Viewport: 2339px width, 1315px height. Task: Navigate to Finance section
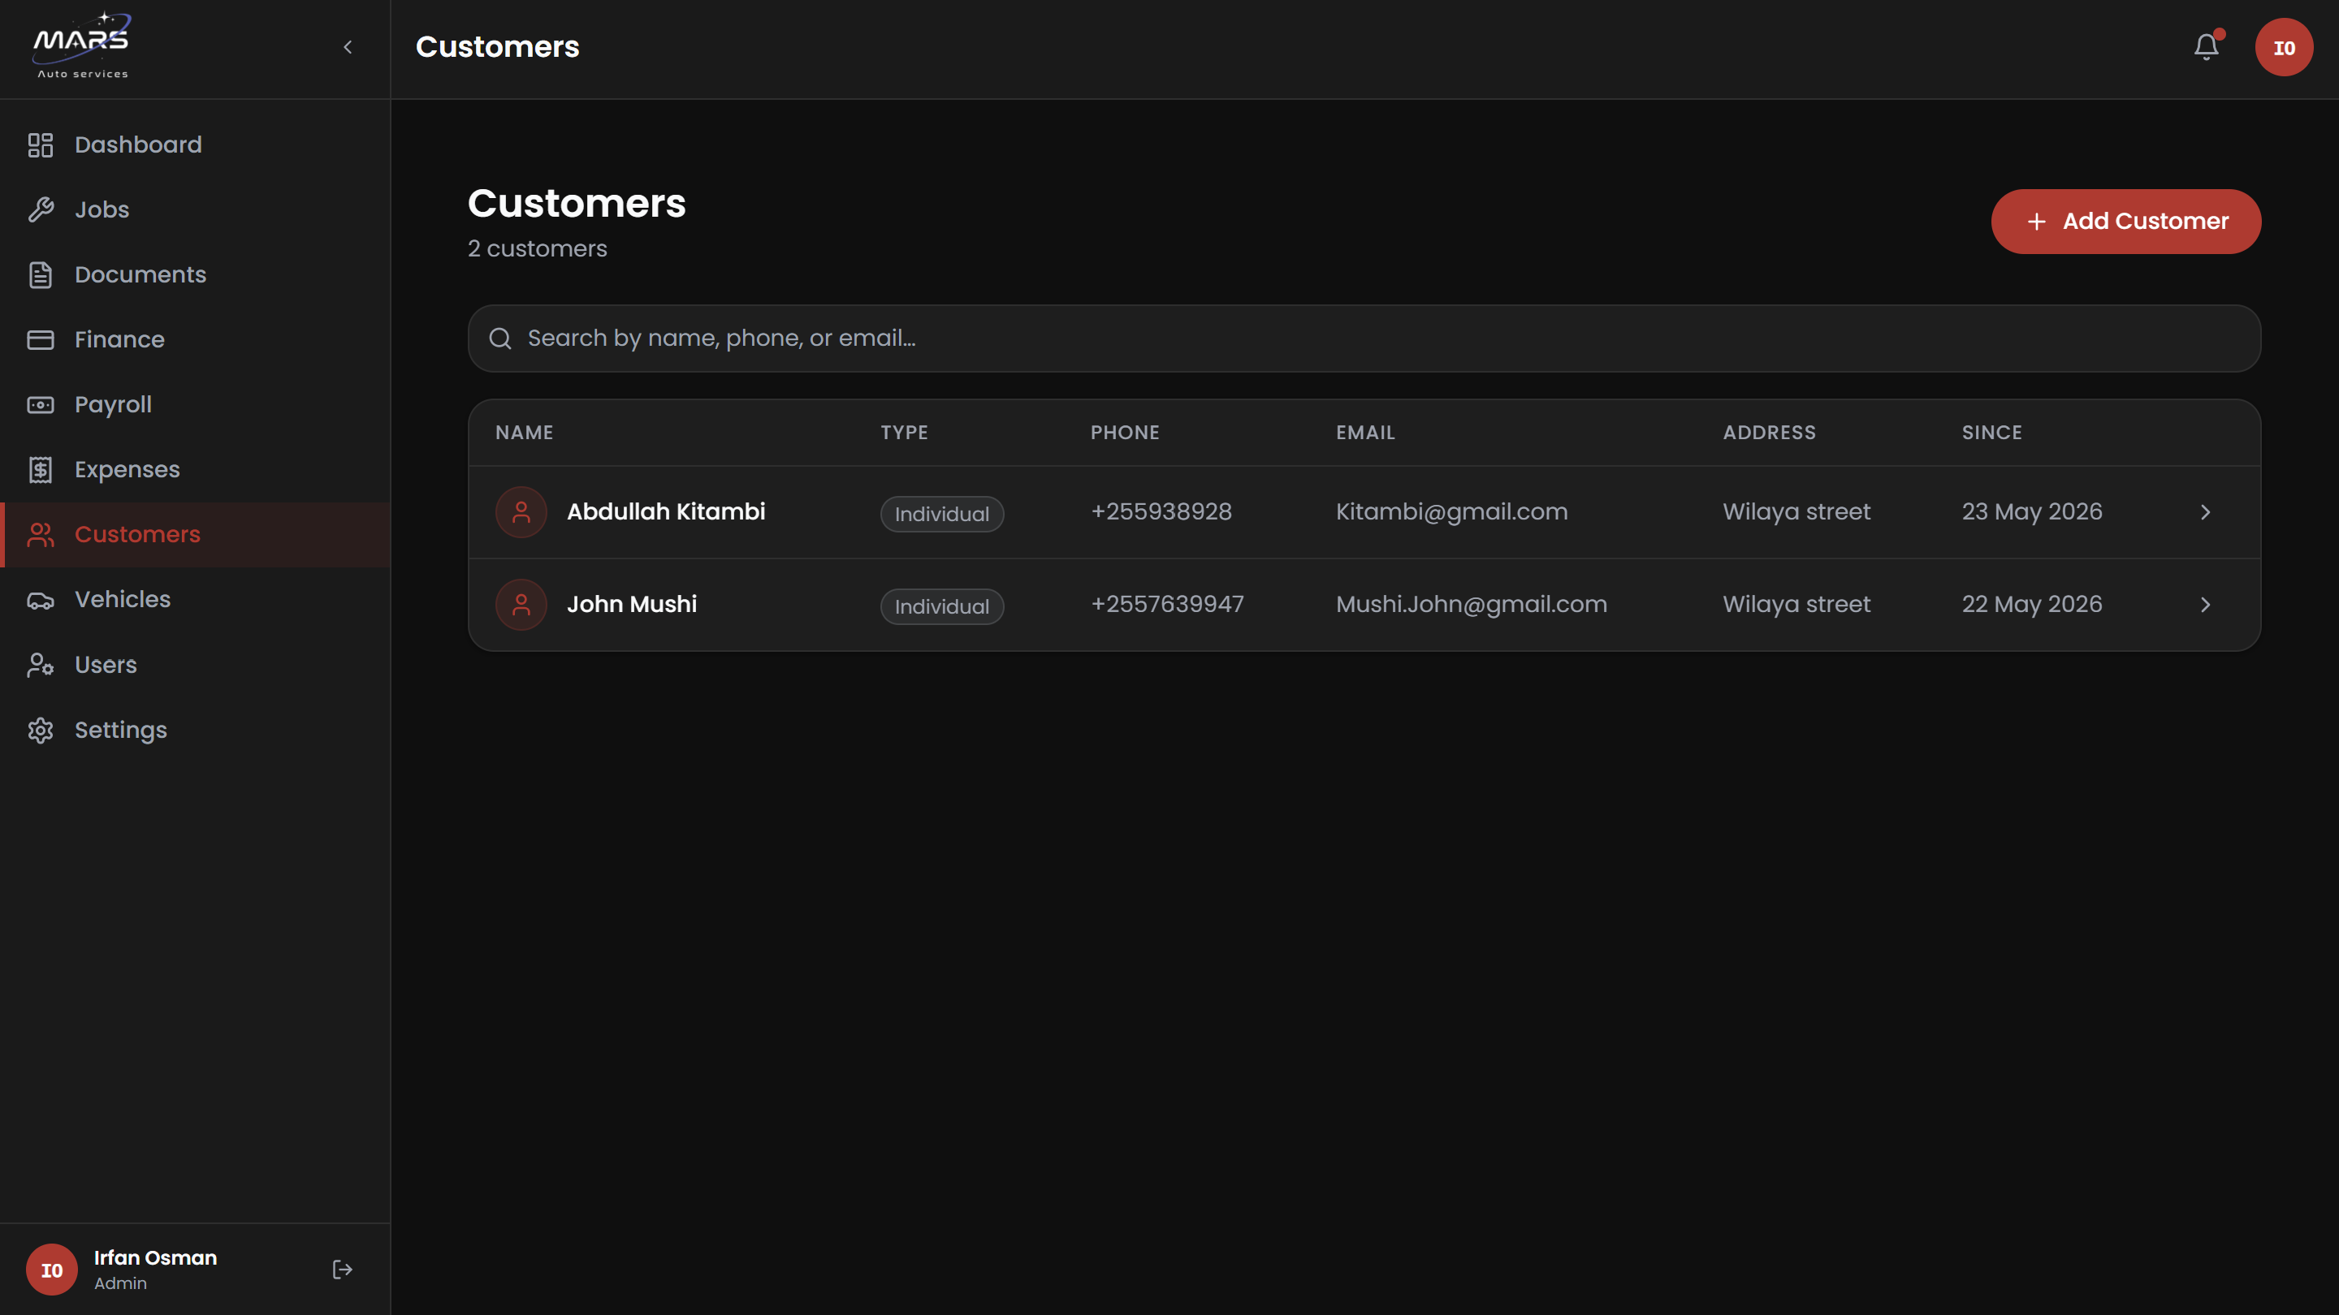click(195, 339)
